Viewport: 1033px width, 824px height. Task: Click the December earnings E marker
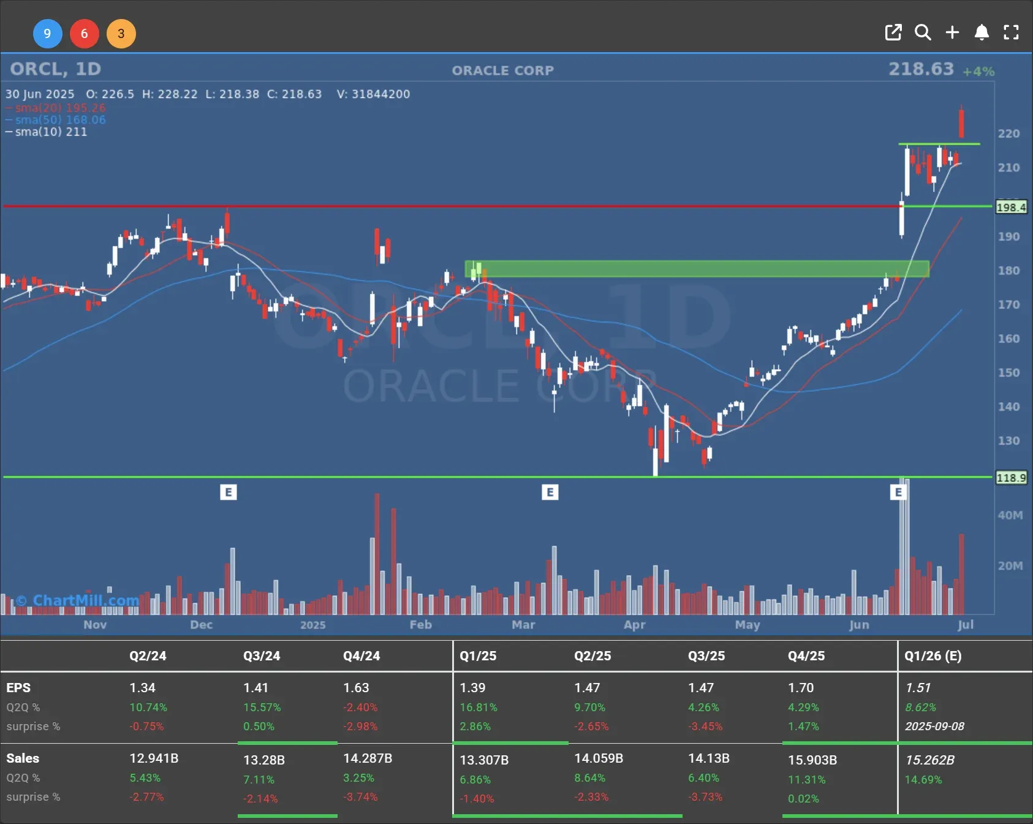tap(228, 492)
